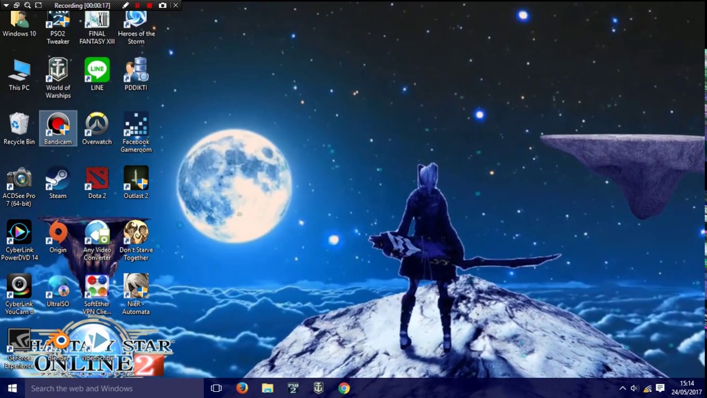Select the Origin desktop shortcut
This screenshot has width=707, height=398.
58,237
